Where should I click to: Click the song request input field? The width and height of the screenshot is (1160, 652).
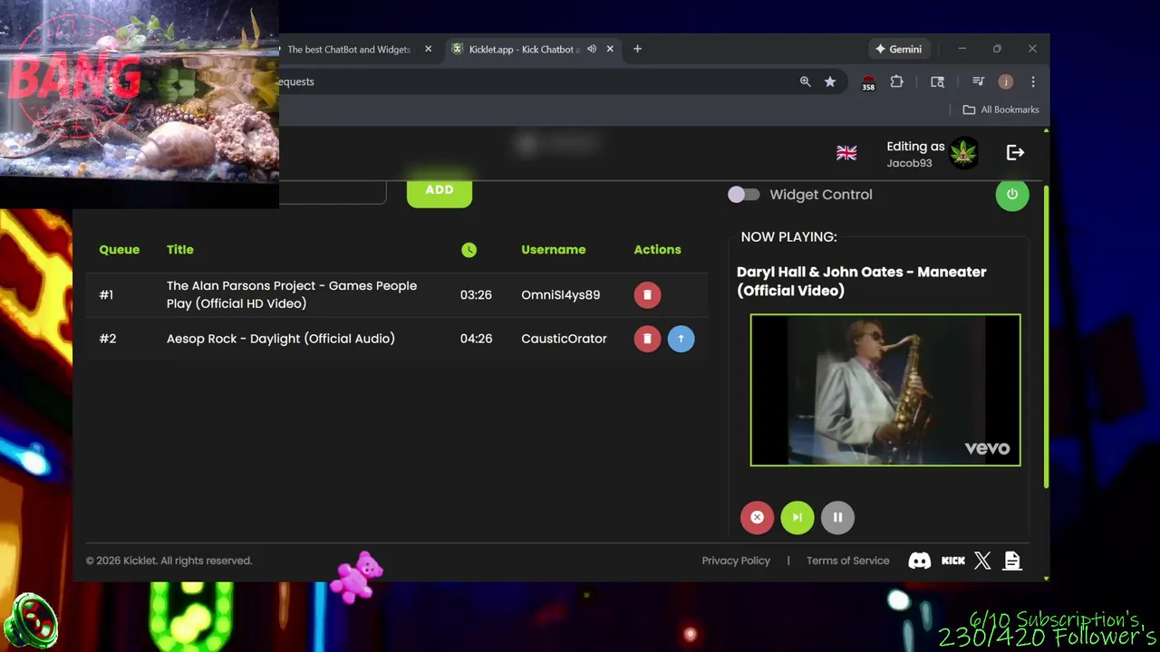click(333, 191)
